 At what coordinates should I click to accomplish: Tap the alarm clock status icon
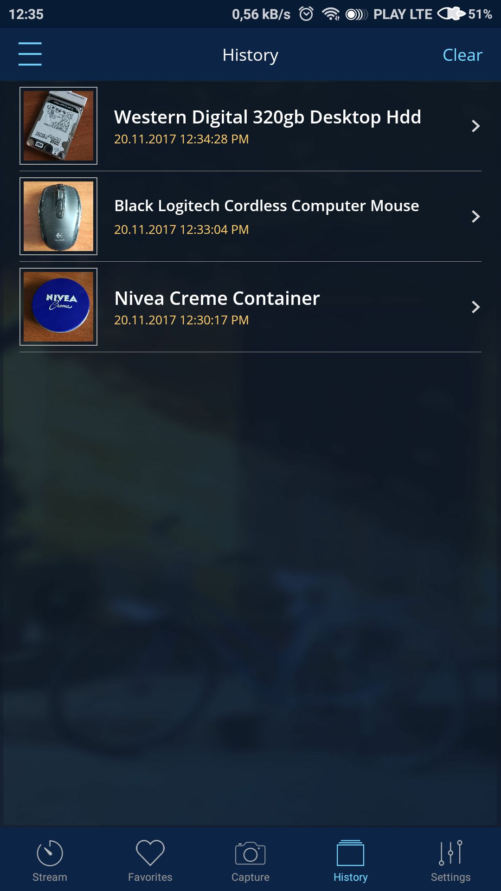306,14
